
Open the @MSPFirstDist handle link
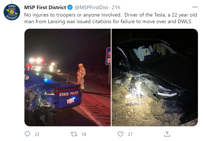coord(91,7)
